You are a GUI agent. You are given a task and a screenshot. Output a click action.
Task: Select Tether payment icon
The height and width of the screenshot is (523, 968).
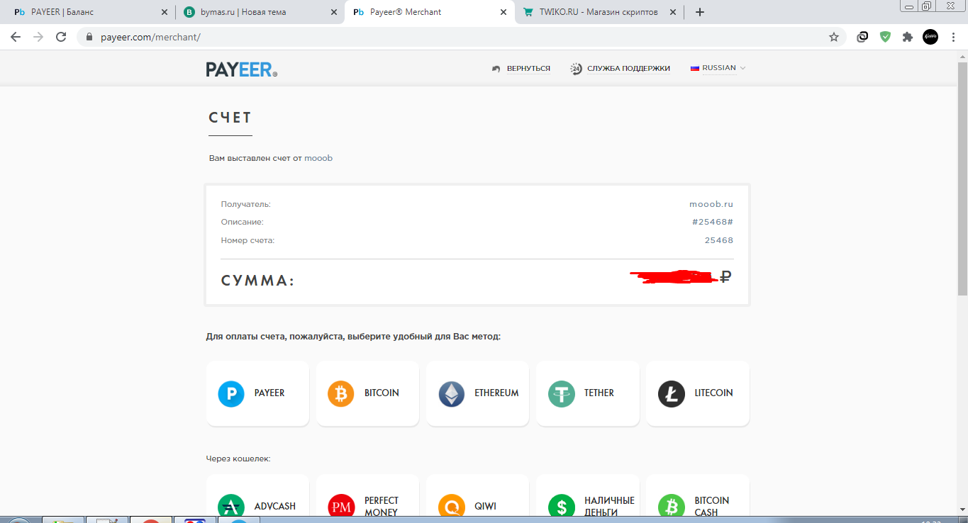tap(562, 393)
